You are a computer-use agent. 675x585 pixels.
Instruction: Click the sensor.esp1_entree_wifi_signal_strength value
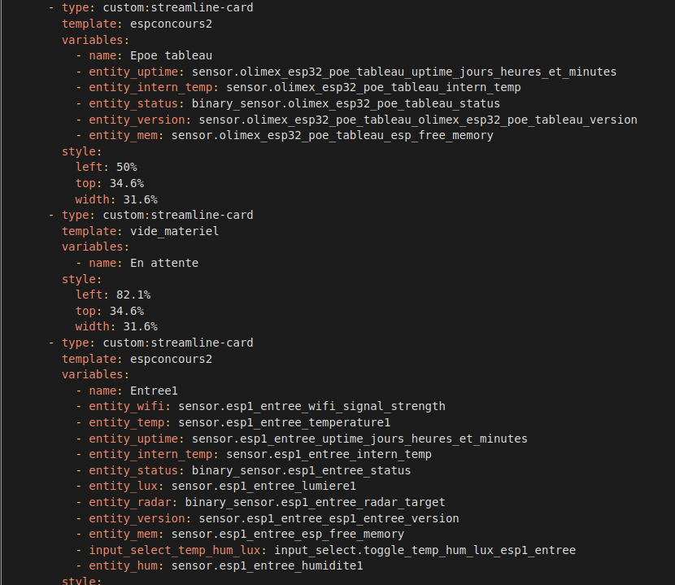click(311, 406)
